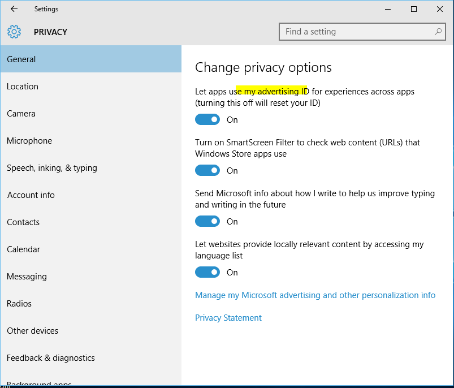
Task: Open the Location privacy section
Action: [x=23, y=87]
